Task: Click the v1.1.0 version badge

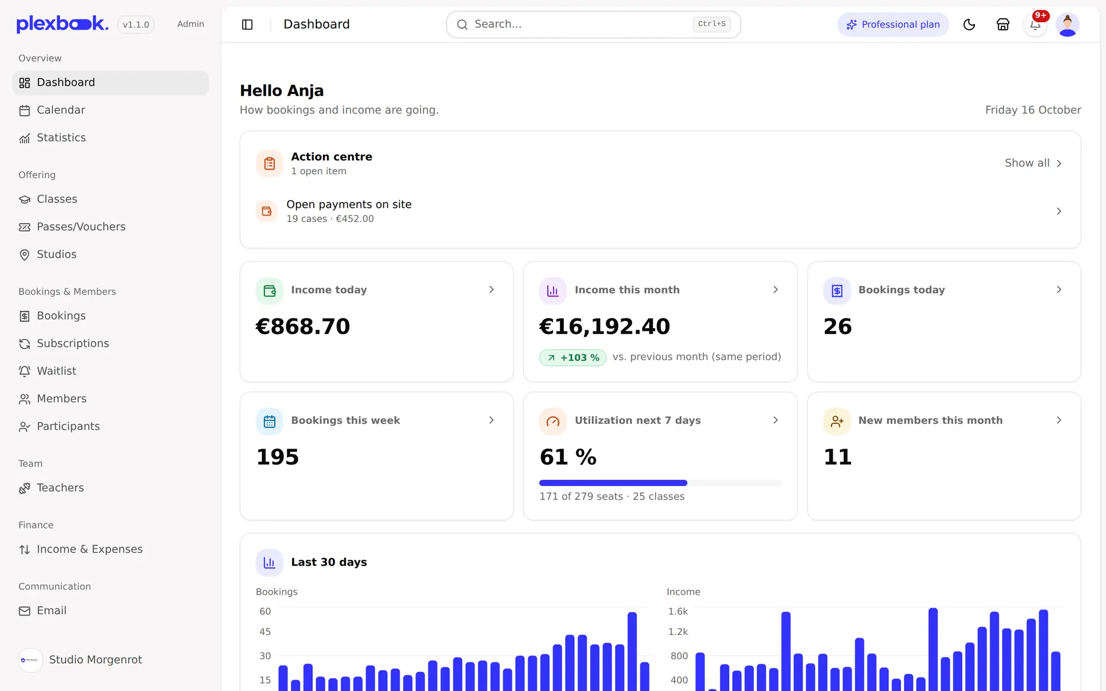Action: (136, 25)
